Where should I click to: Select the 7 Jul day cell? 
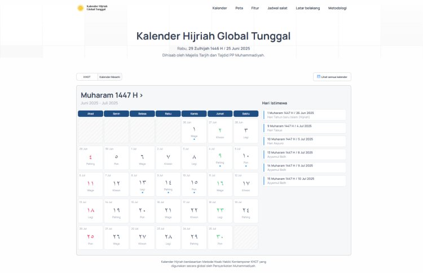116,184
